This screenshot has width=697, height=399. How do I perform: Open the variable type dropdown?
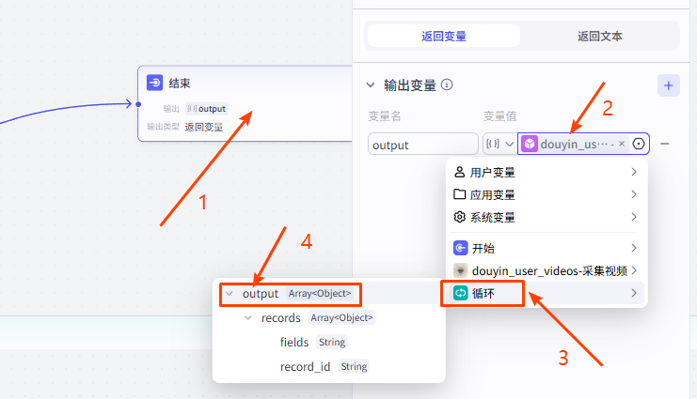pos(499,144)
